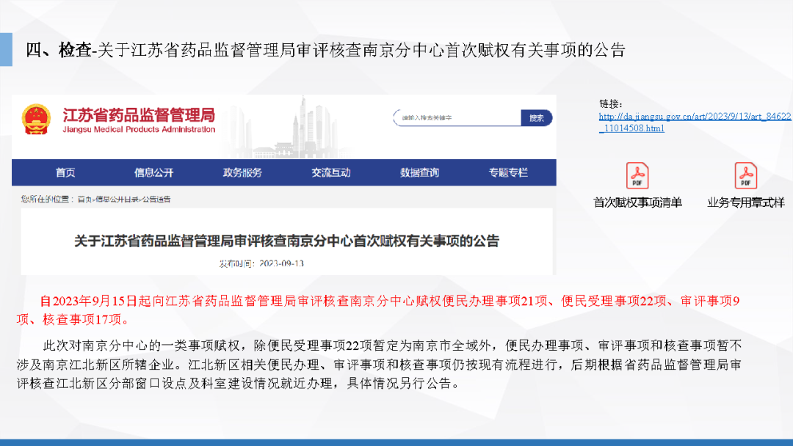The height and width of the screenshot is (446, 793).
Task: Switch to 数据查询 in the nav bar
Action: 419,173
